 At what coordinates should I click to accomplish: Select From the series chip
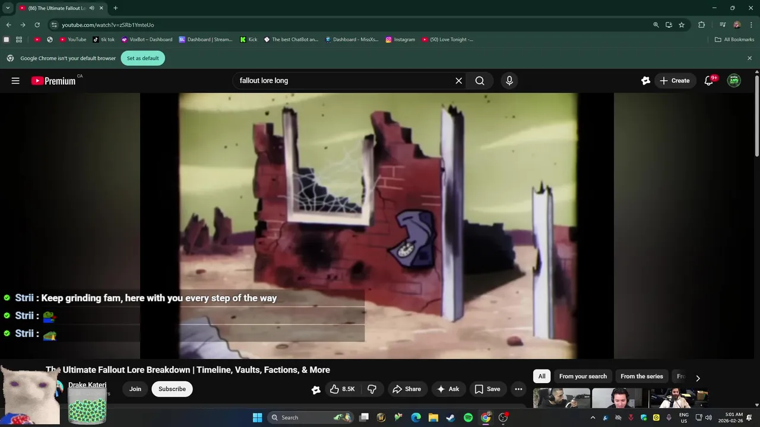642,377
